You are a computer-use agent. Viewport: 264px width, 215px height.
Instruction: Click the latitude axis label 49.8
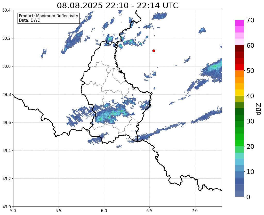[x=6, y=95]
